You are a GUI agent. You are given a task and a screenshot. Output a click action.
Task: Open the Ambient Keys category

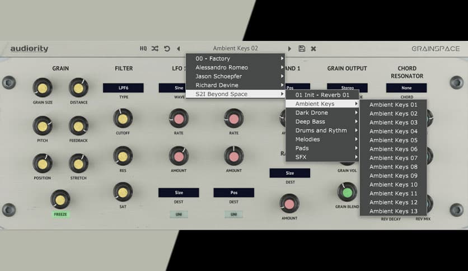pyautogui.click(x=322, y=104)
